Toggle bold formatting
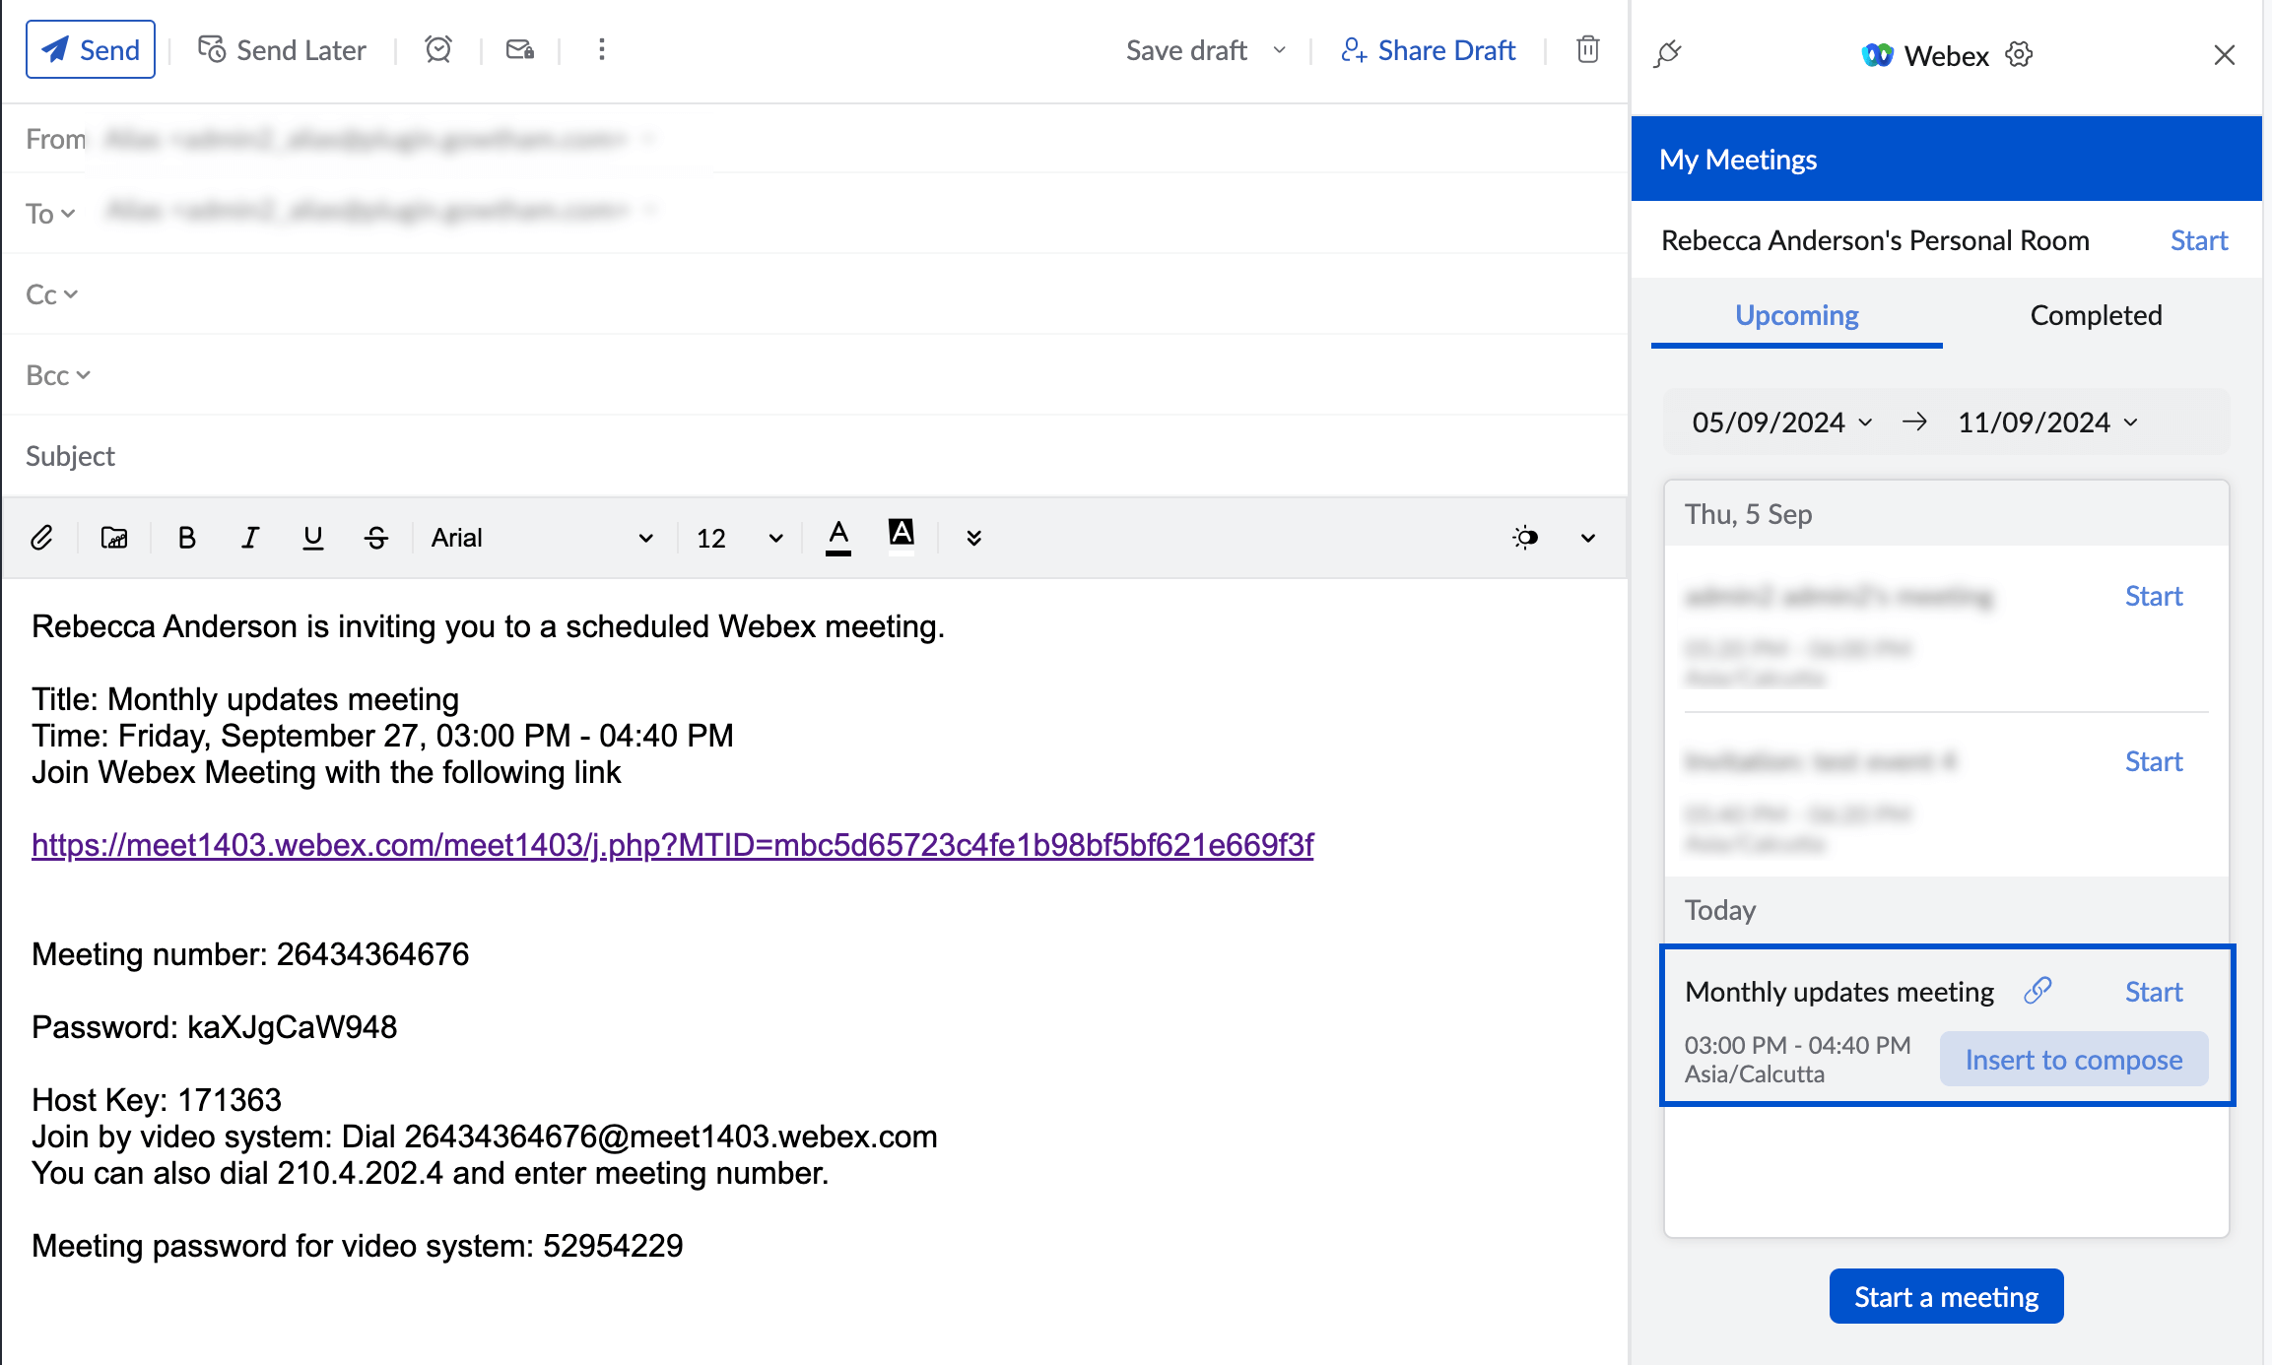Image resolution: width=2272 pixels, height=1365 pixels. point(186,538)
